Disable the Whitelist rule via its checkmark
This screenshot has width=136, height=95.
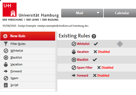pyautogui.click(x=96, y=44)
